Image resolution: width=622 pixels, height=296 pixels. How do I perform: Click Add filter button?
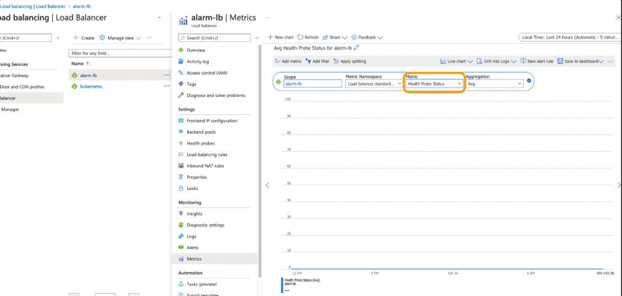pos(317,61)
